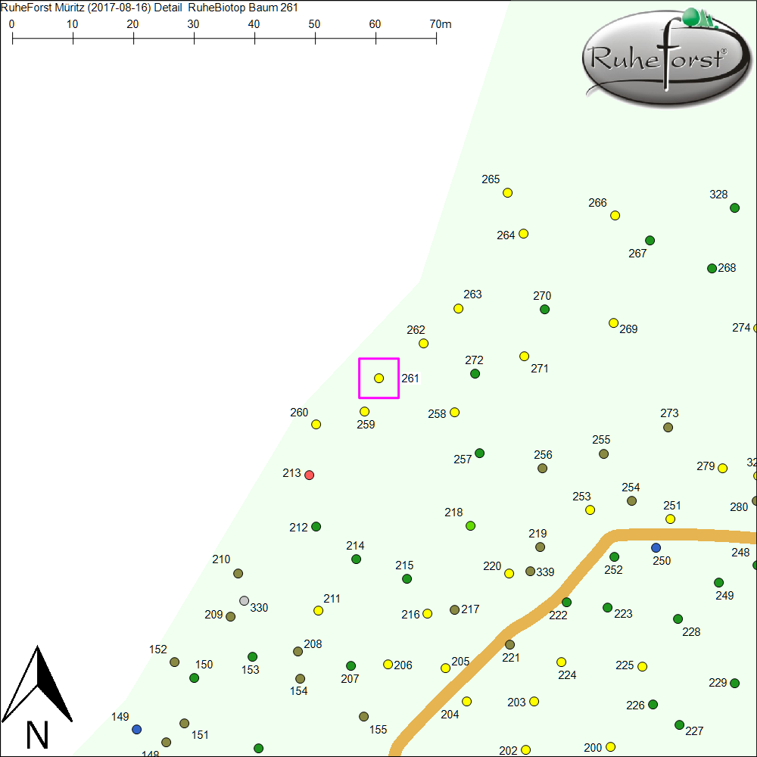Pick the light green tree marker 218
757x757 pixels.
tap(470, 525)
